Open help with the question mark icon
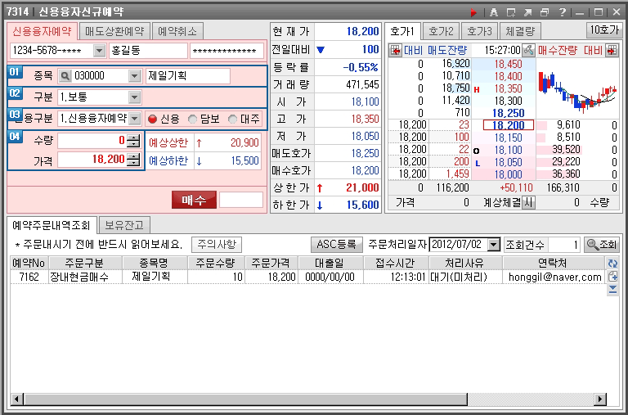 tap(562, 12)
